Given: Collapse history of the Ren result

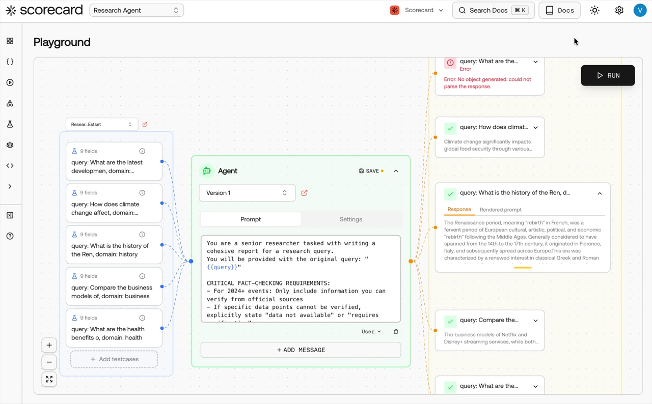Looking at the screenshot, I should [600, 193].
